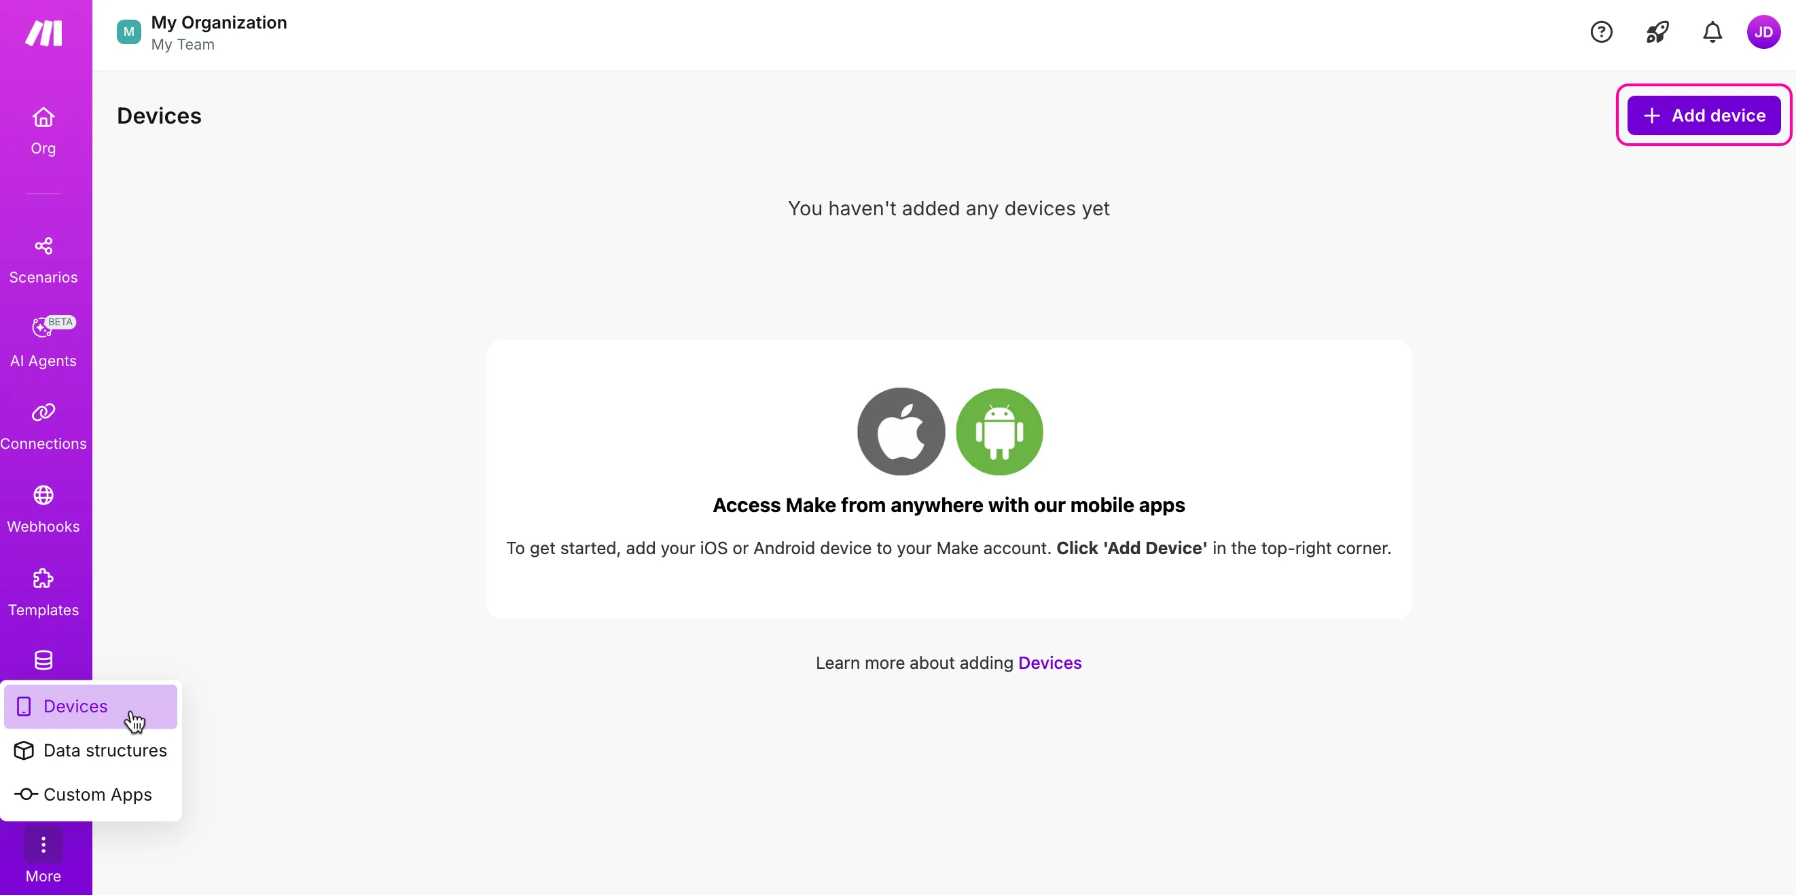Open the Org home page
The width and height of the screenshot is (1796, 895).
43,131
